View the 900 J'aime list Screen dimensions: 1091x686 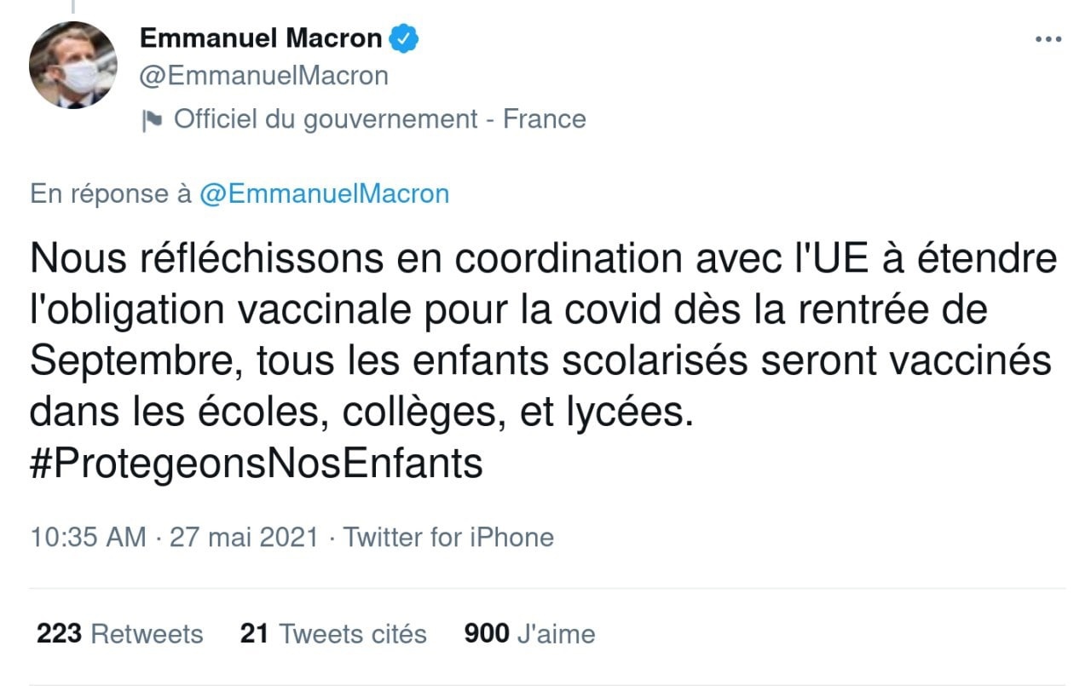click(x=529, y=634)
